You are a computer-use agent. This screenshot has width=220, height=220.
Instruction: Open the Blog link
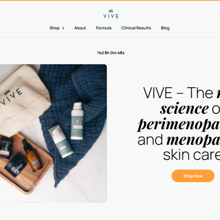(165, 28)
